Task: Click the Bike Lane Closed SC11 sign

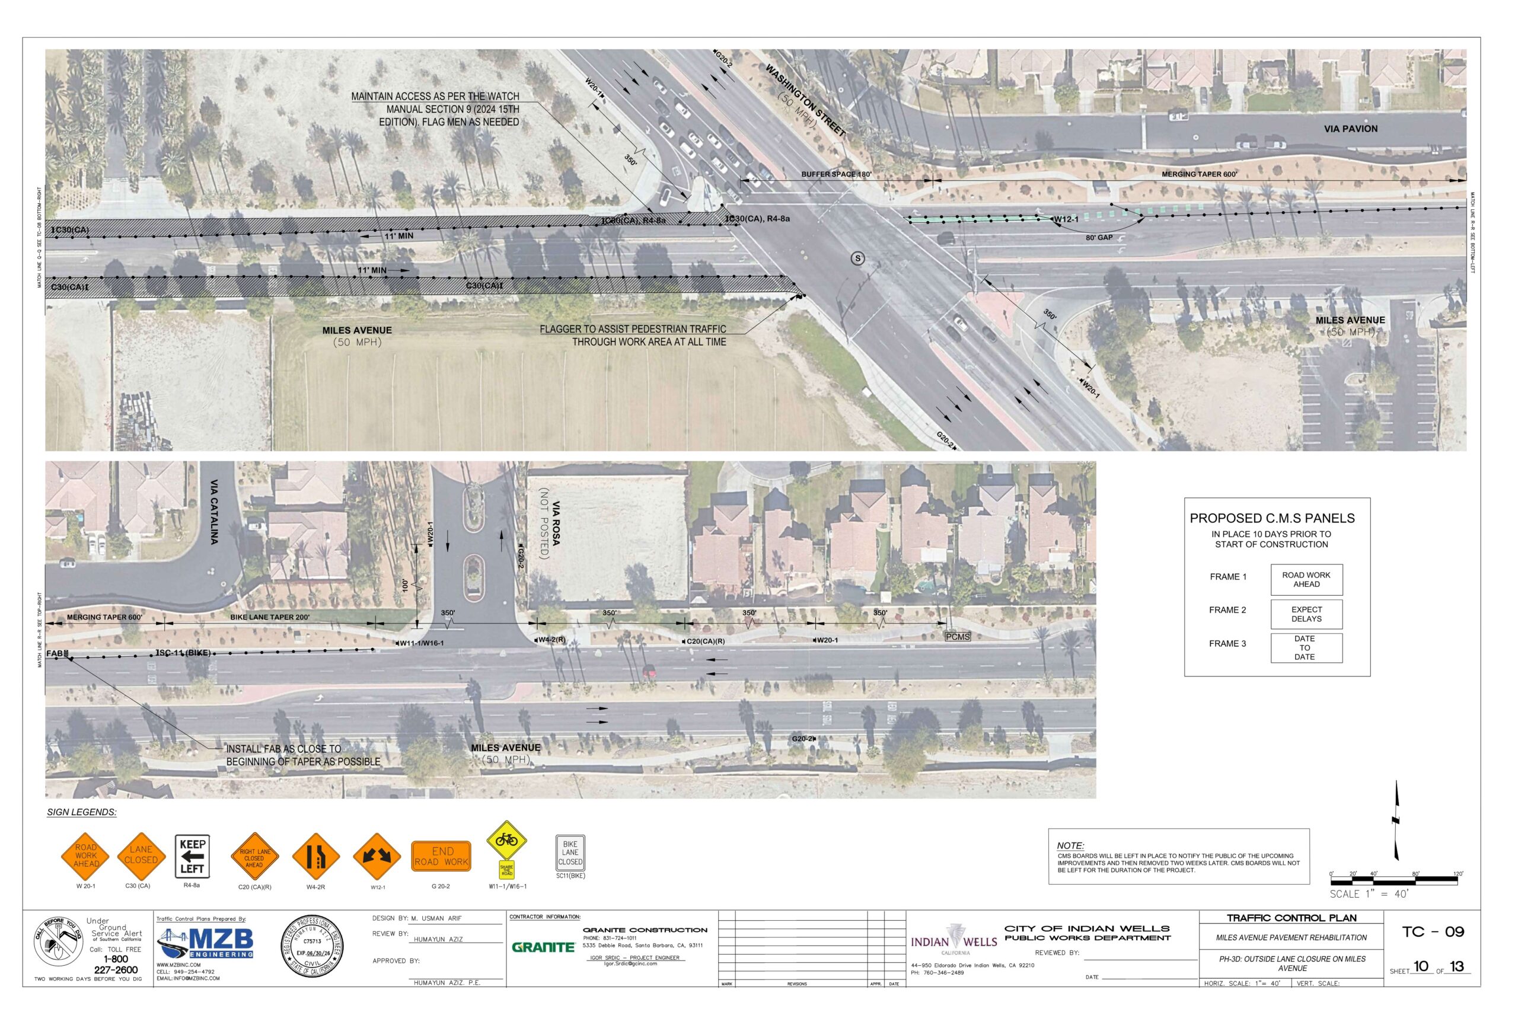Action: click(x=570, y=853)
